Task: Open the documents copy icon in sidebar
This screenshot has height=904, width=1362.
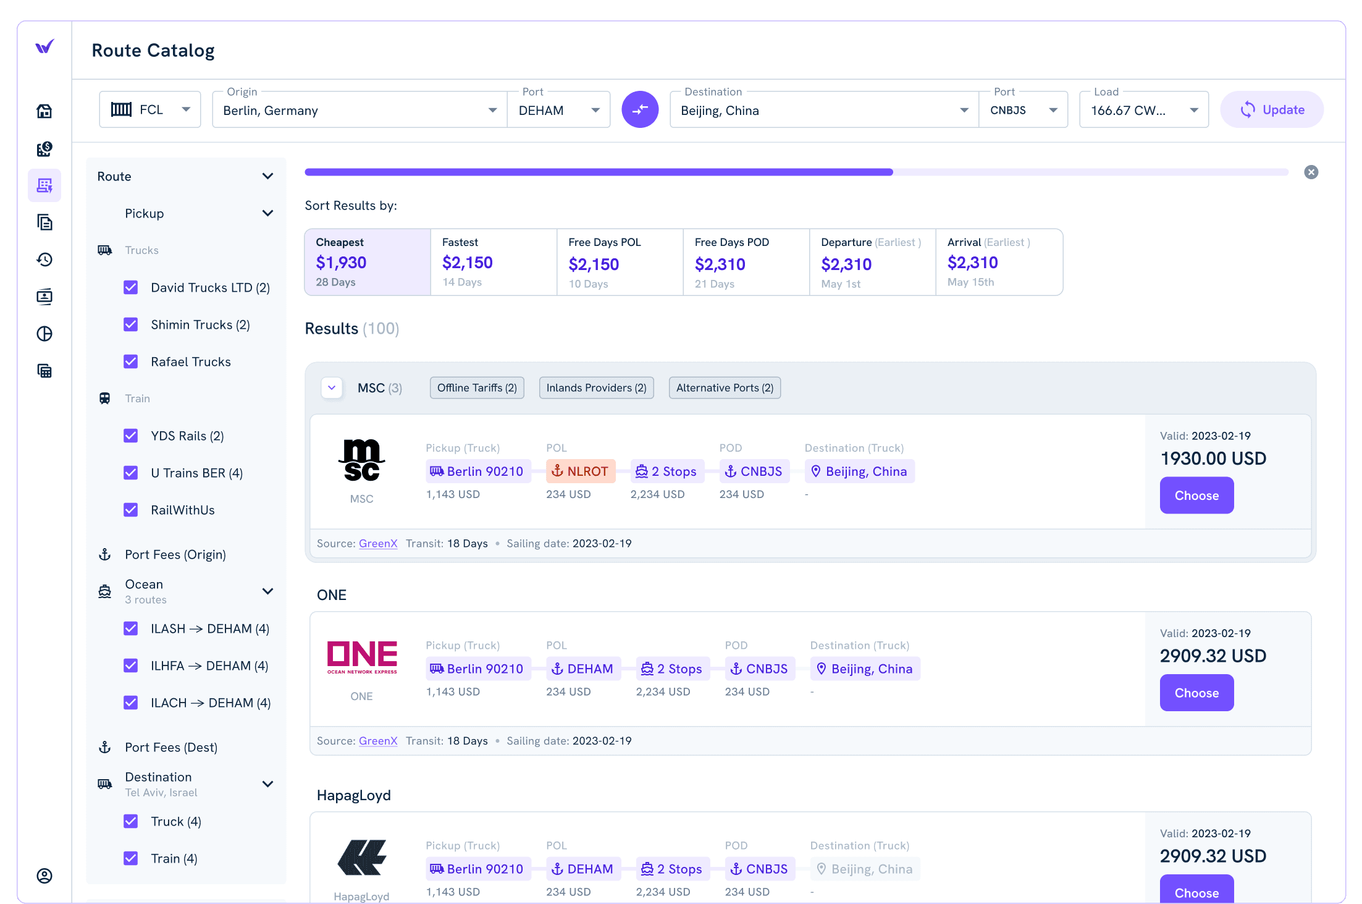Action: [44, 222]
